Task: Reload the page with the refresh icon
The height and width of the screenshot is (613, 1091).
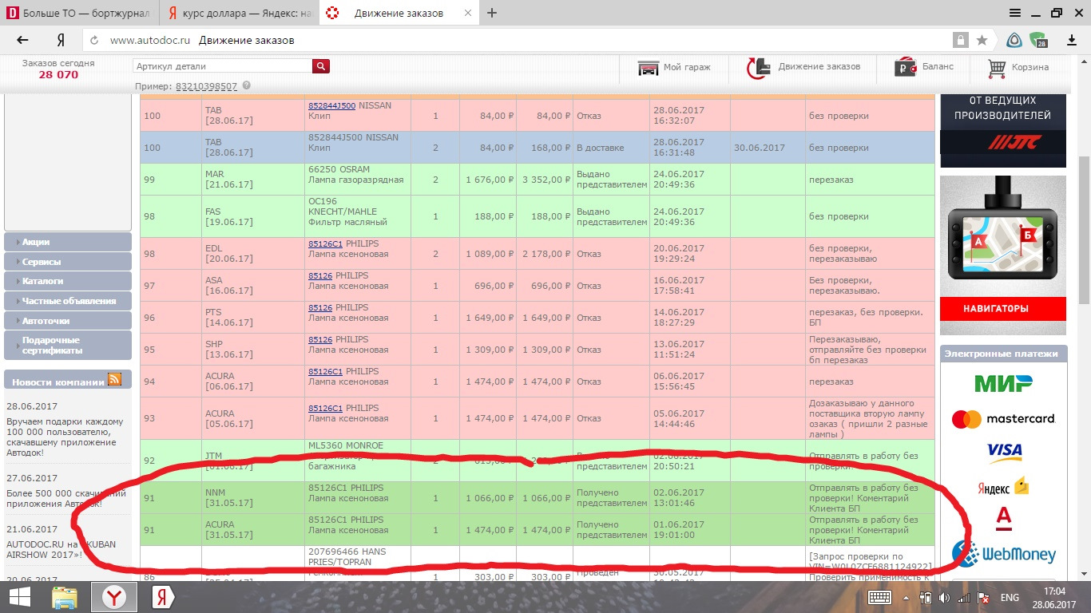Action: [94, 40]
